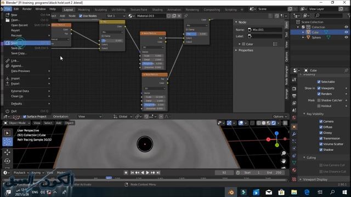Click the current frame field 92

coord(224,173)
